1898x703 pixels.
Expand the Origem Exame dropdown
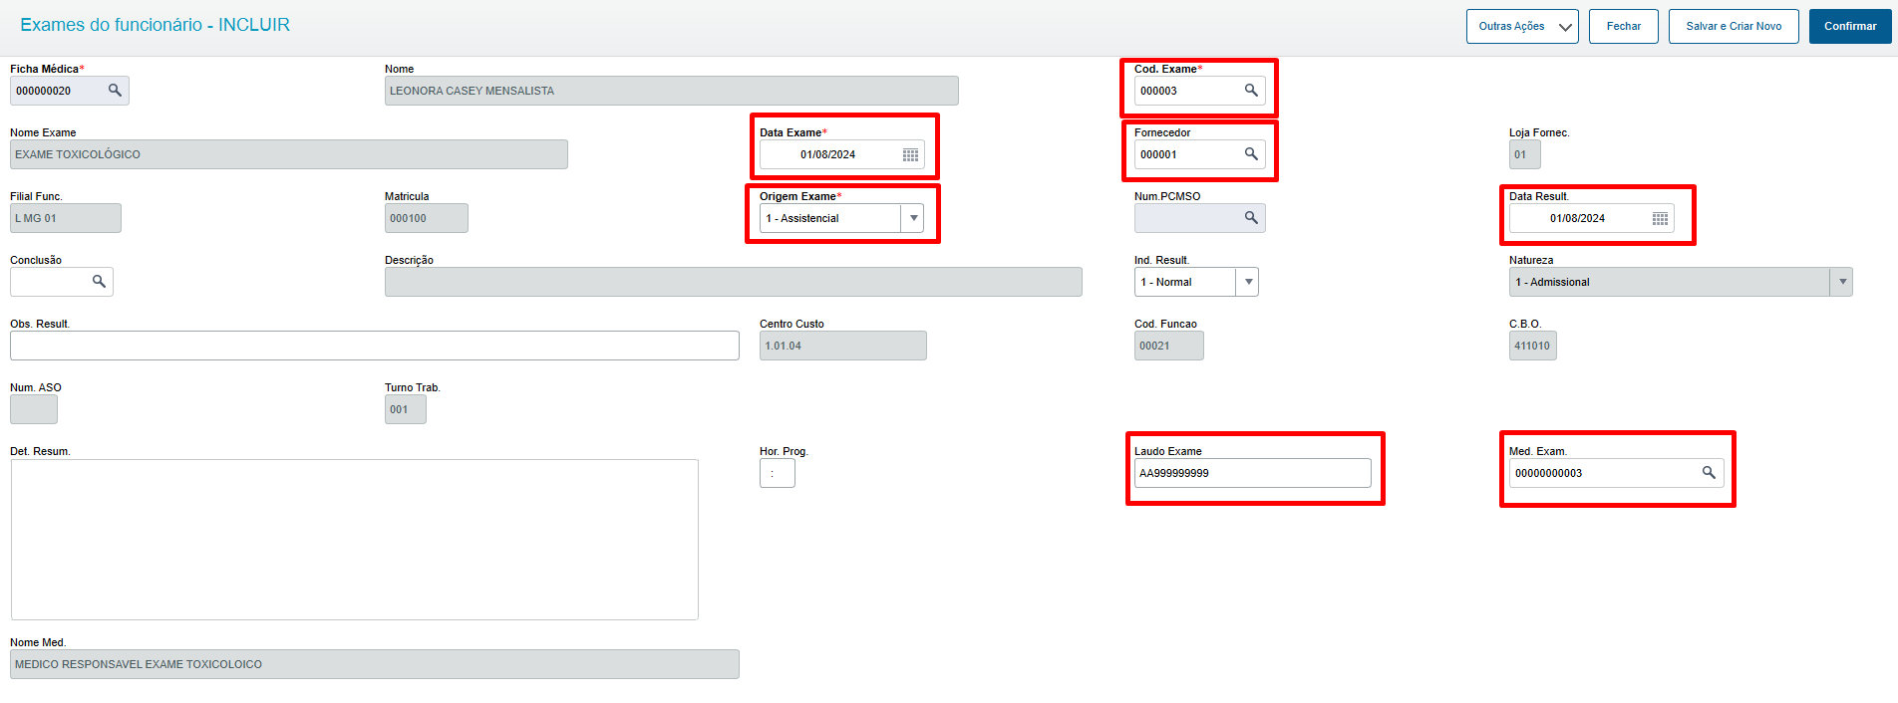(x=913, y=218)
